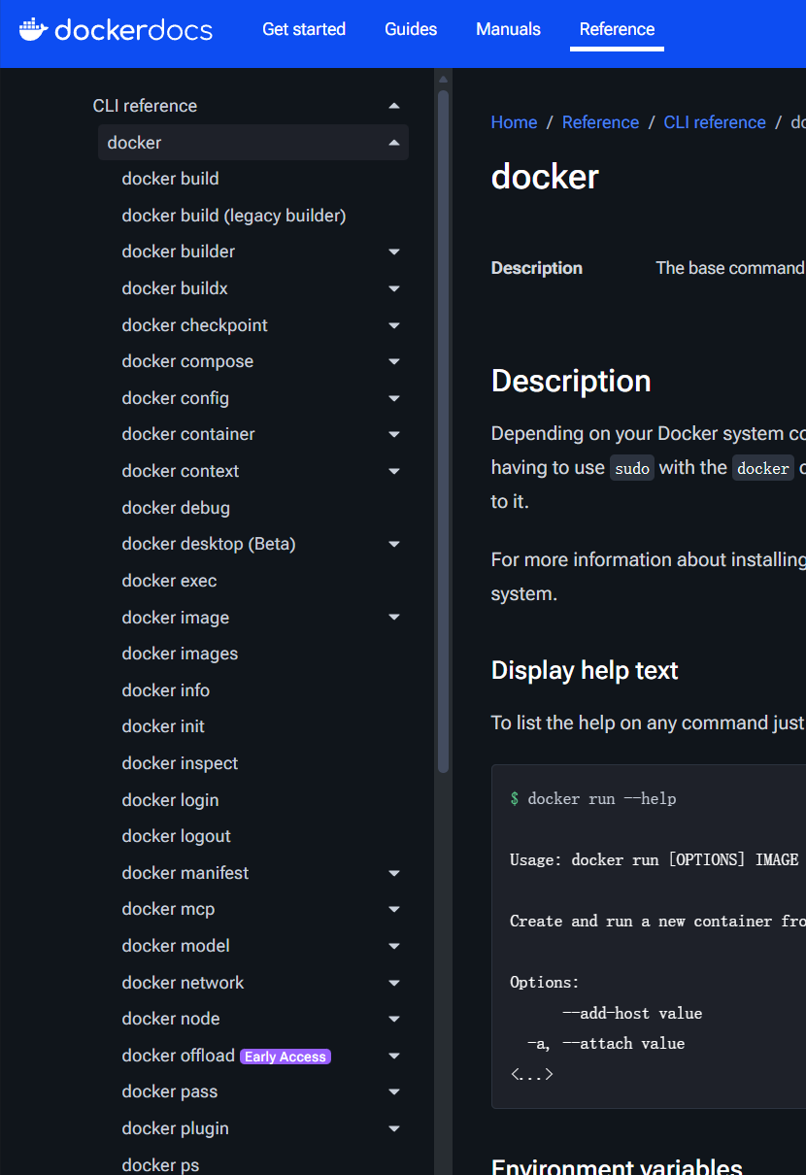Collapse the CLI reference section arrow
This screenshot has width=806, height=1175.
click(393, 106)
